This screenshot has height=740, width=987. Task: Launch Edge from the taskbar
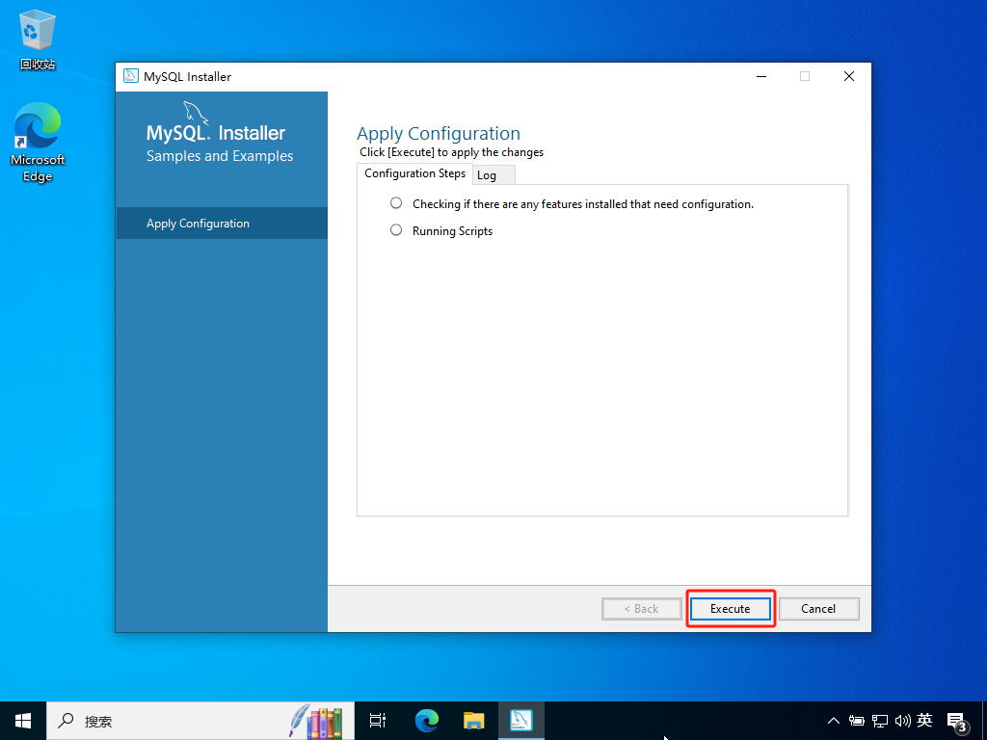tap(426, 721)
